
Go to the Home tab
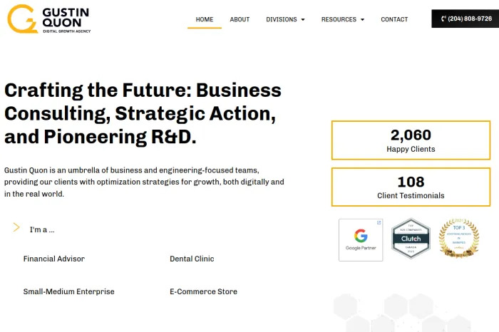coord(205,19)
